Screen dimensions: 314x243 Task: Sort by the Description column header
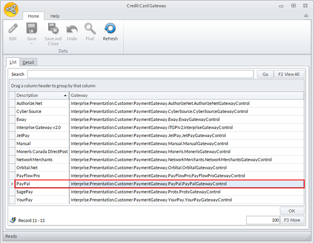pyautogui.click(x=39, y=96)
